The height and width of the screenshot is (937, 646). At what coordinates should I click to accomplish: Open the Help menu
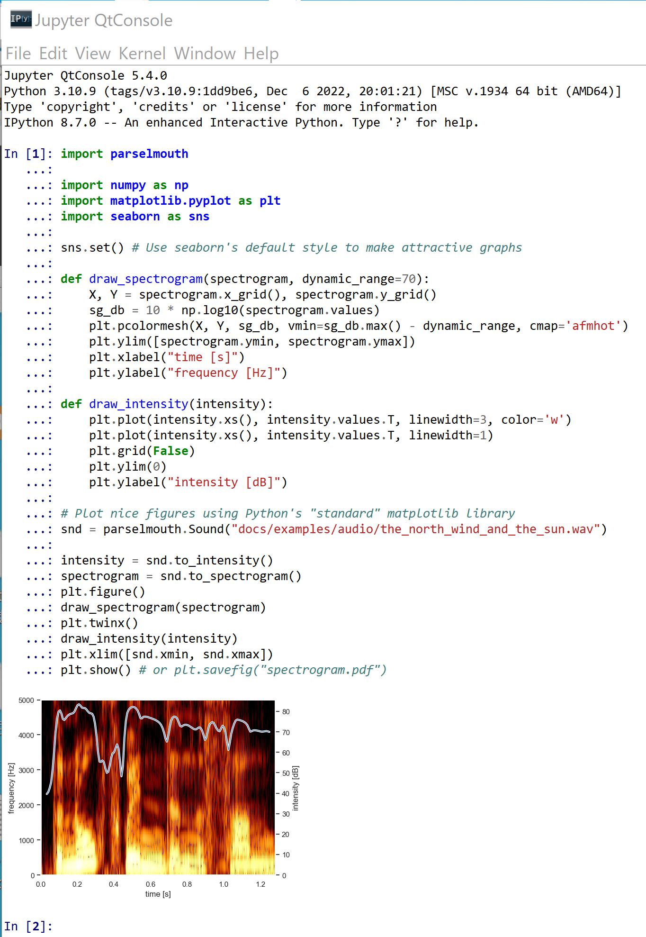tap(261, 54)
